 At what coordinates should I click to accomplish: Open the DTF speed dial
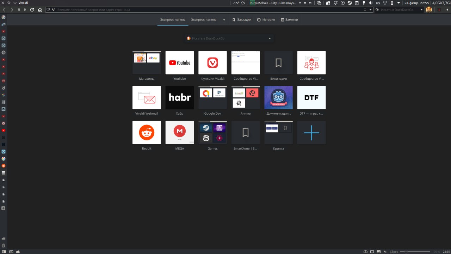(x=311, y=98)
